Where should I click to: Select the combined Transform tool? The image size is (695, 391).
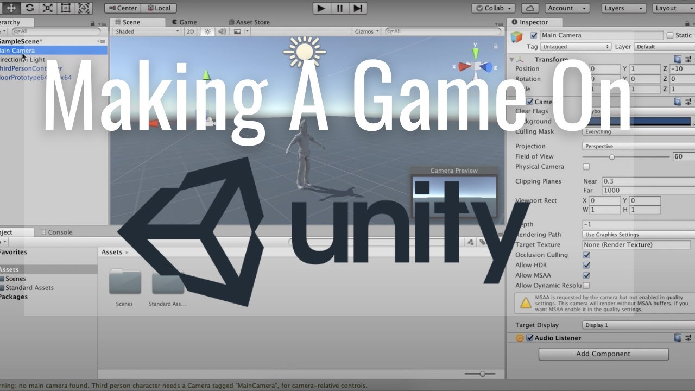click(x=83, y=8)
